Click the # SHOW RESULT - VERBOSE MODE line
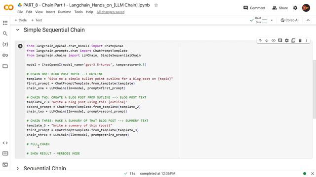This screenshot has width=316, height=177. click(x=53, y=153)
